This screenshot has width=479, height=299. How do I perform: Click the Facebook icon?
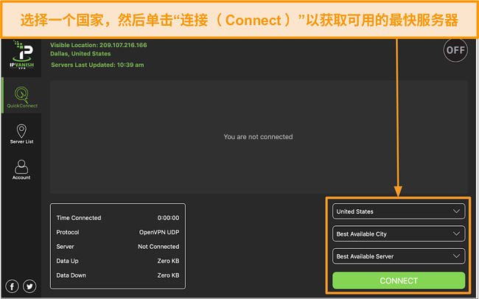coord(13,286)
